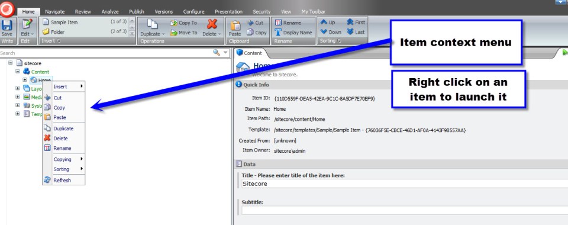
Task: Choose Cut in the context menu
Action: 64,98
